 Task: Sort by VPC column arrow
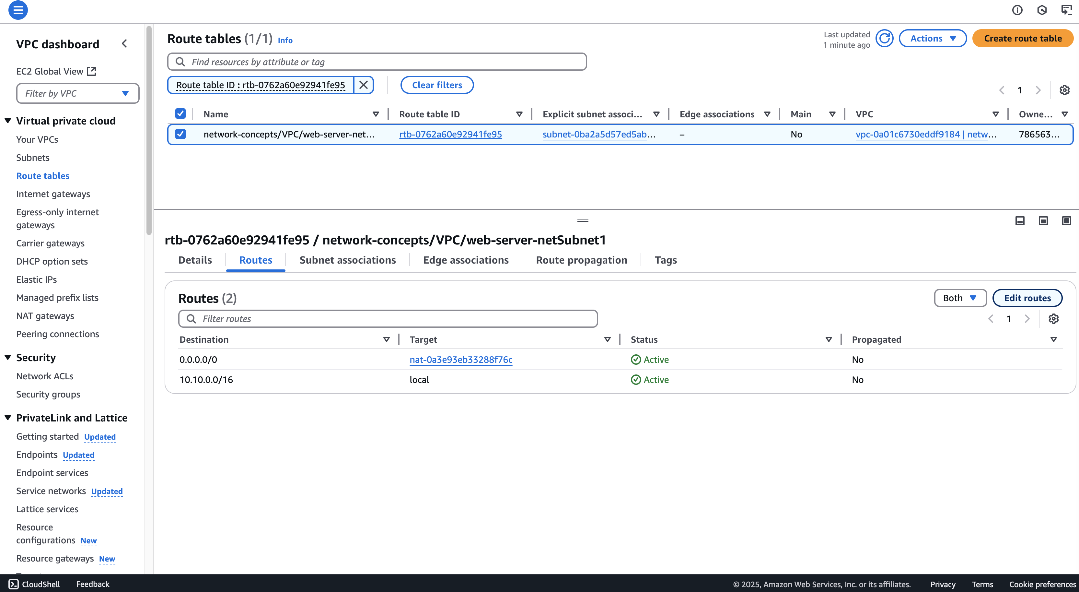pos(996,114)
